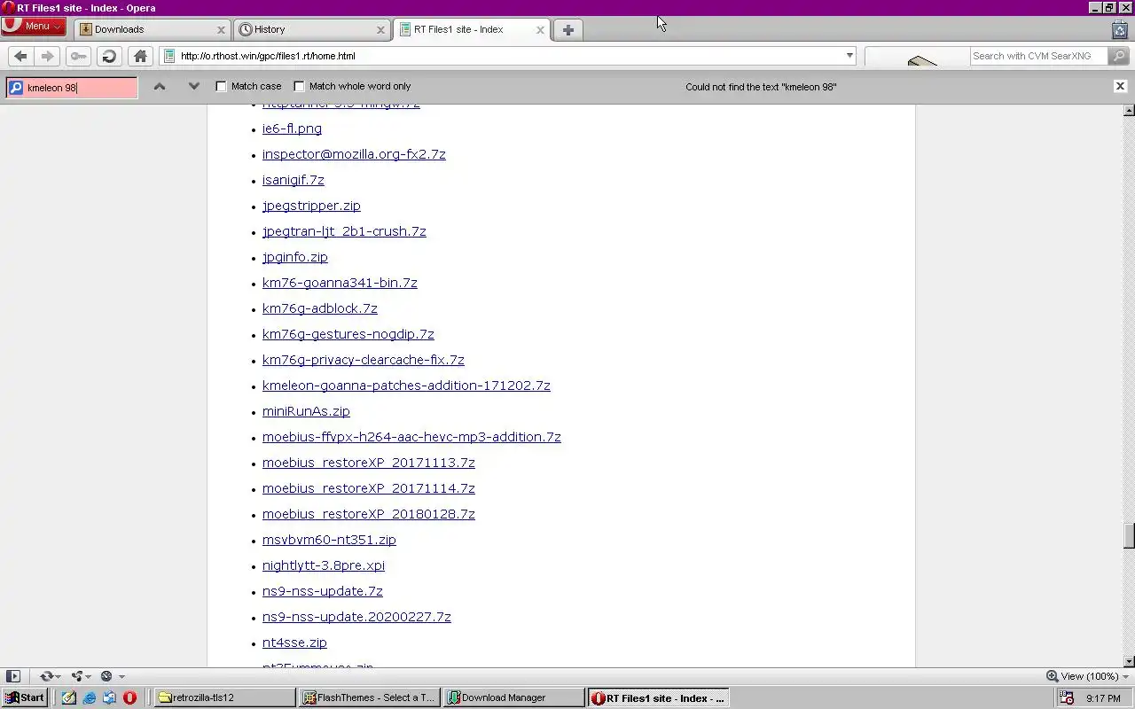Click the search magnifier button
The height and width of the screenshot is (709, 1135).
(1118, 56)
